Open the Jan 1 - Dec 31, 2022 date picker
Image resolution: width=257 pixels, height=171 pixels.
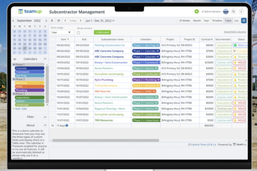[x=100, y=21]
